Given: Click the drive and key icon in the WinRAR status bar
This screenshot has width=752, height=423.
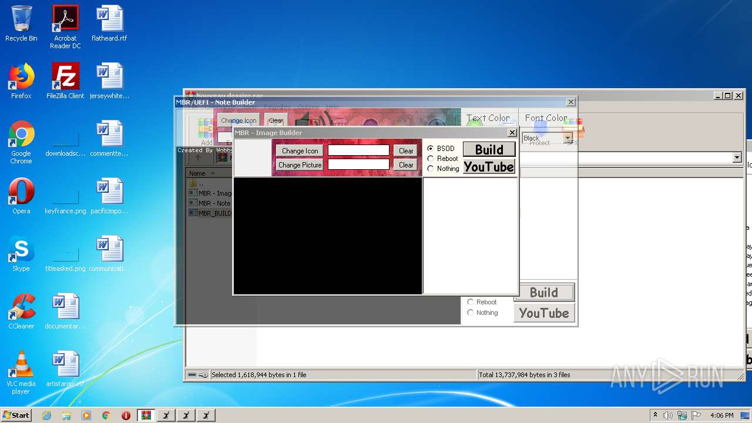Looking at the screenshot, I should [198, 375].
